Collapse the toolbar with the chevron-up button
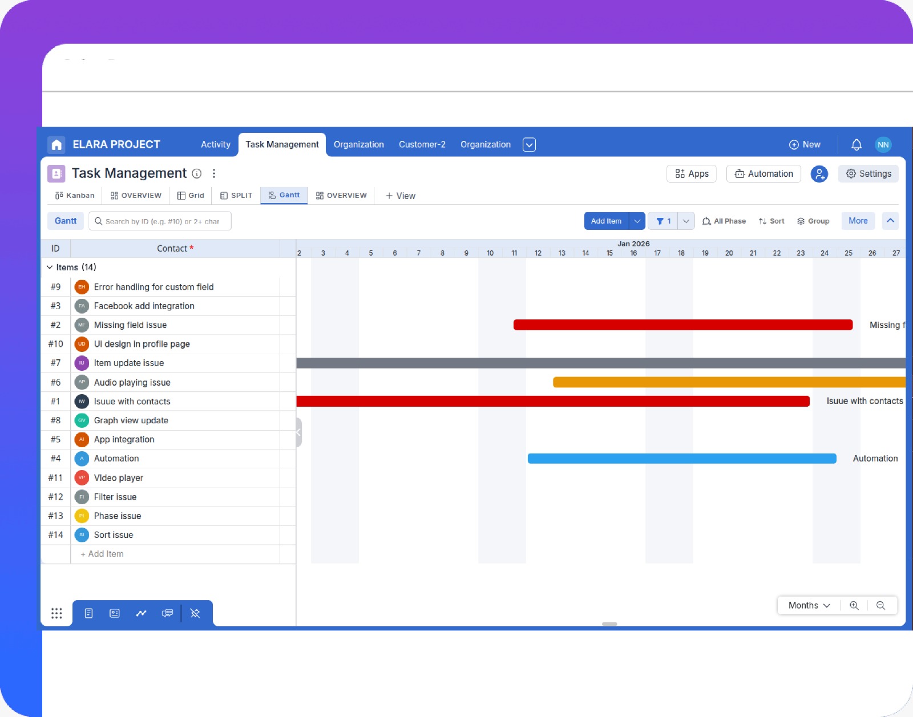The image size is (913, 717). [890, 221]
